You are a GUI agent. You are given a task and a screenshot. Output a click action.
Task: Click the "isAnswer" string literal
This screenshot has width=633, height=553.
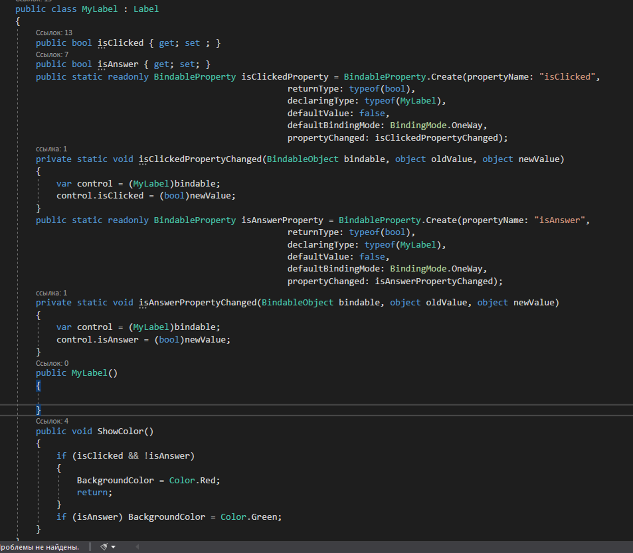tap(559, 220)
